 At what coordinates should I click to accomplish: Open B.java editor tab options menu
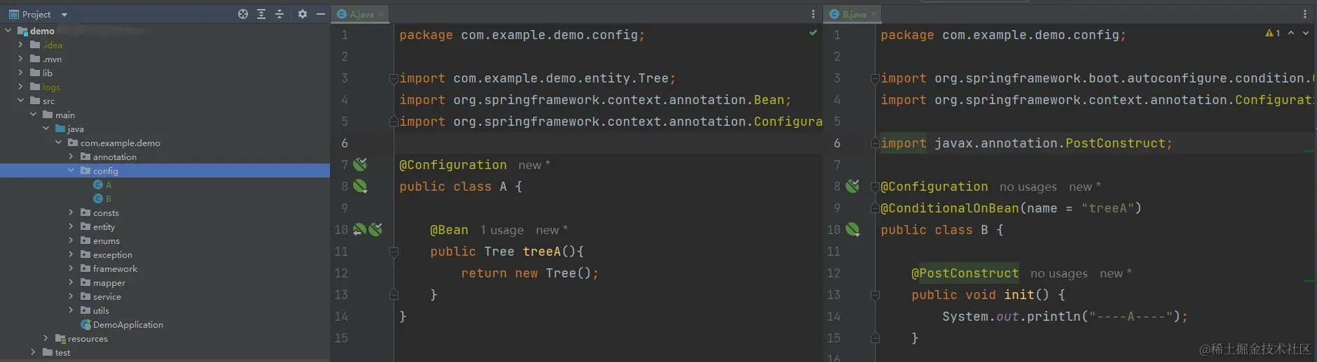(x=1304, y=14)
